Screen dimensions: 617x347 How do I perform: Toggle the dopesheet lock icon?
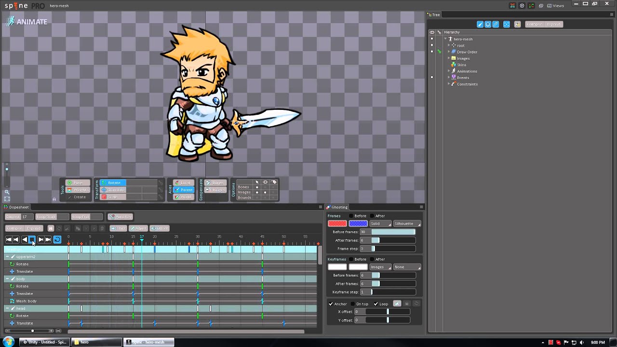[51, 228]
